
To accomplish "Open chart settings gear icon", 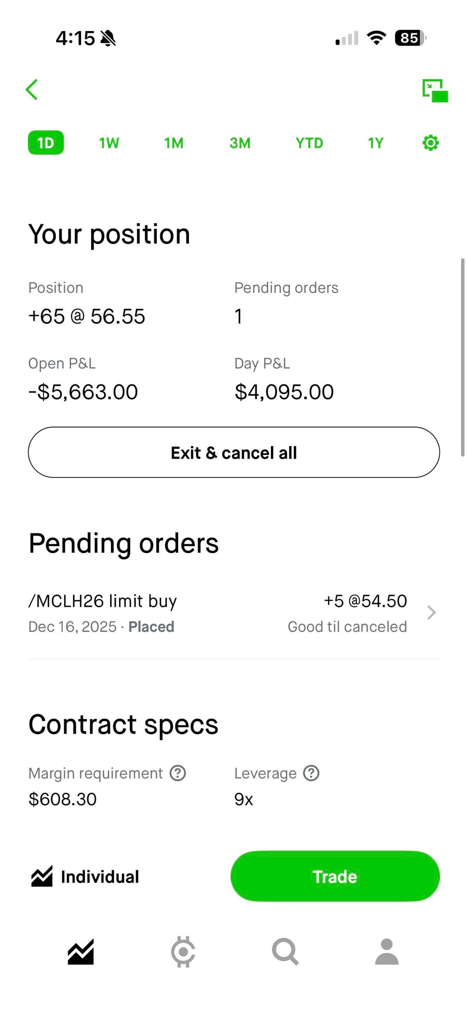I will 430,143.
